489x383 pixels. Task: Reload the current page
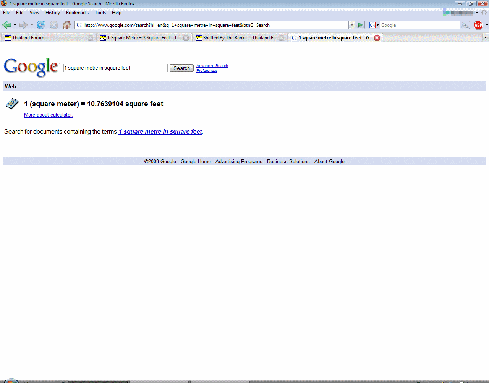(41, 25)
